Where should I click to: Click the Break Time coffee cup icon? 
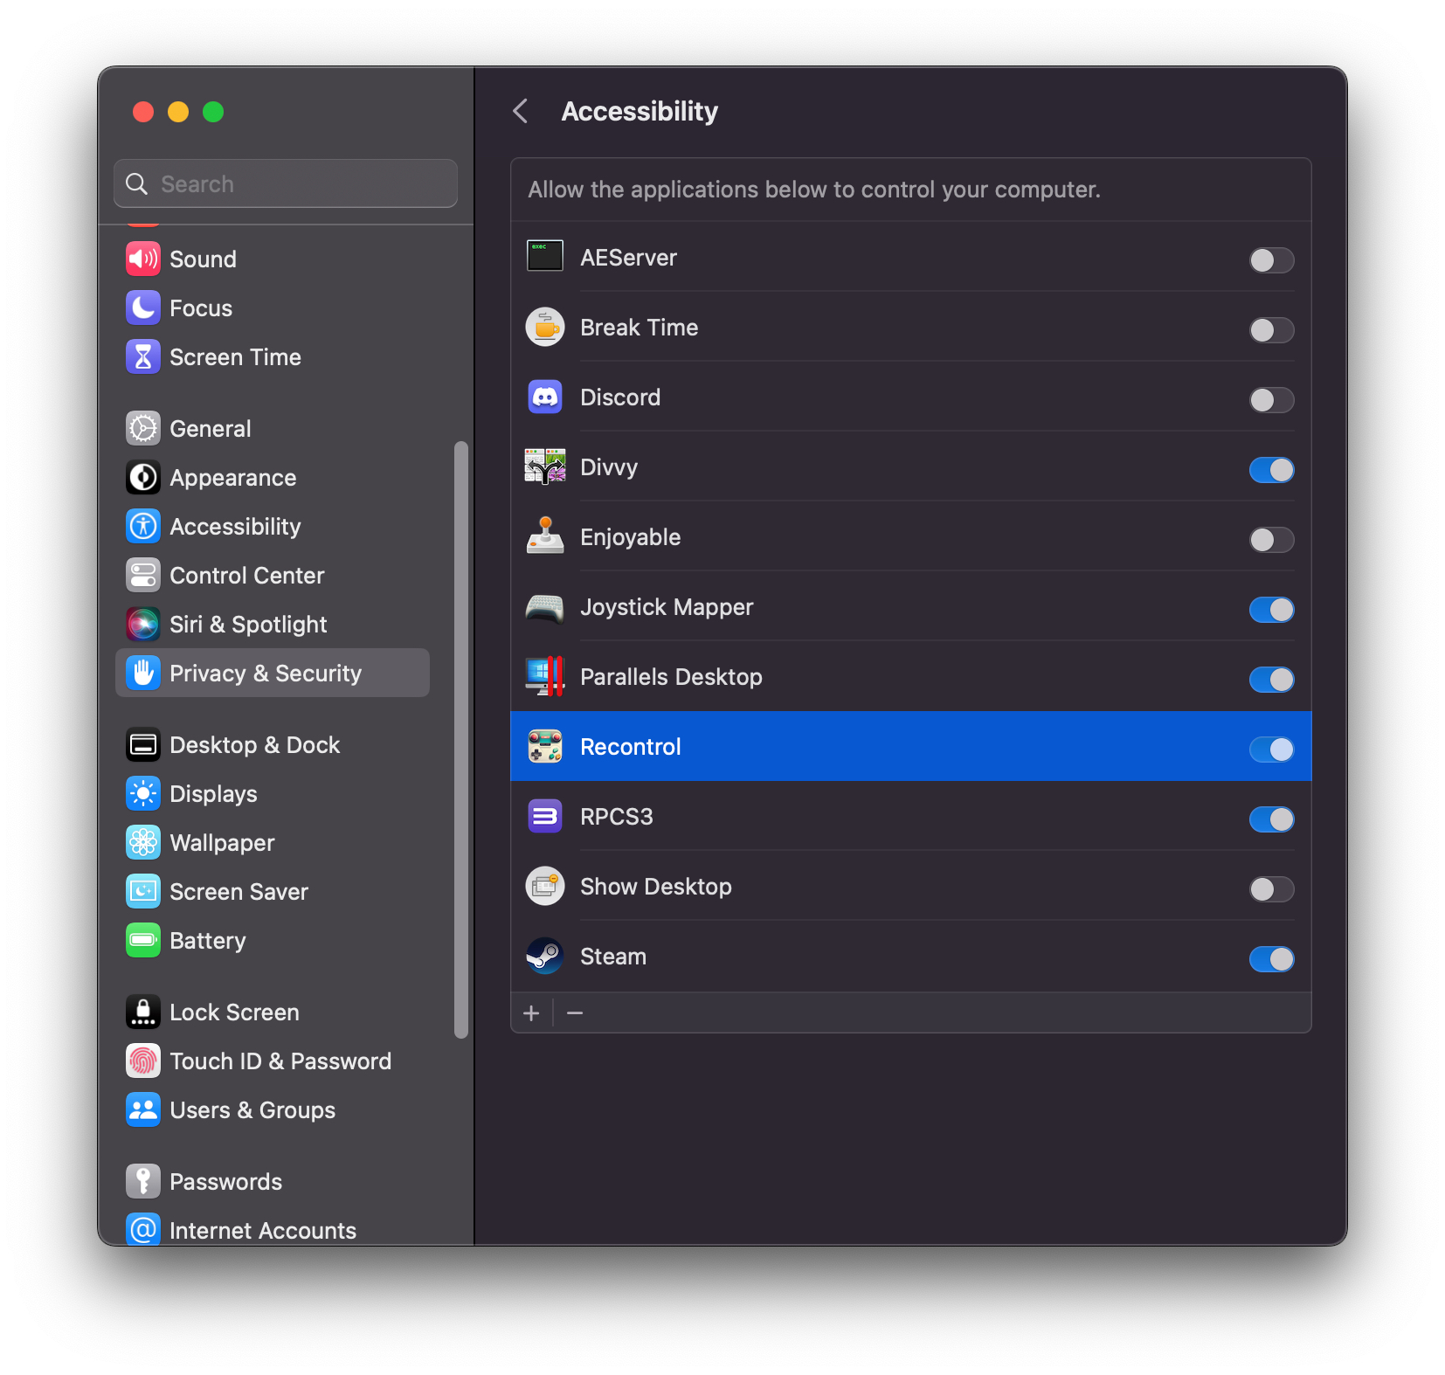(544, 327)
